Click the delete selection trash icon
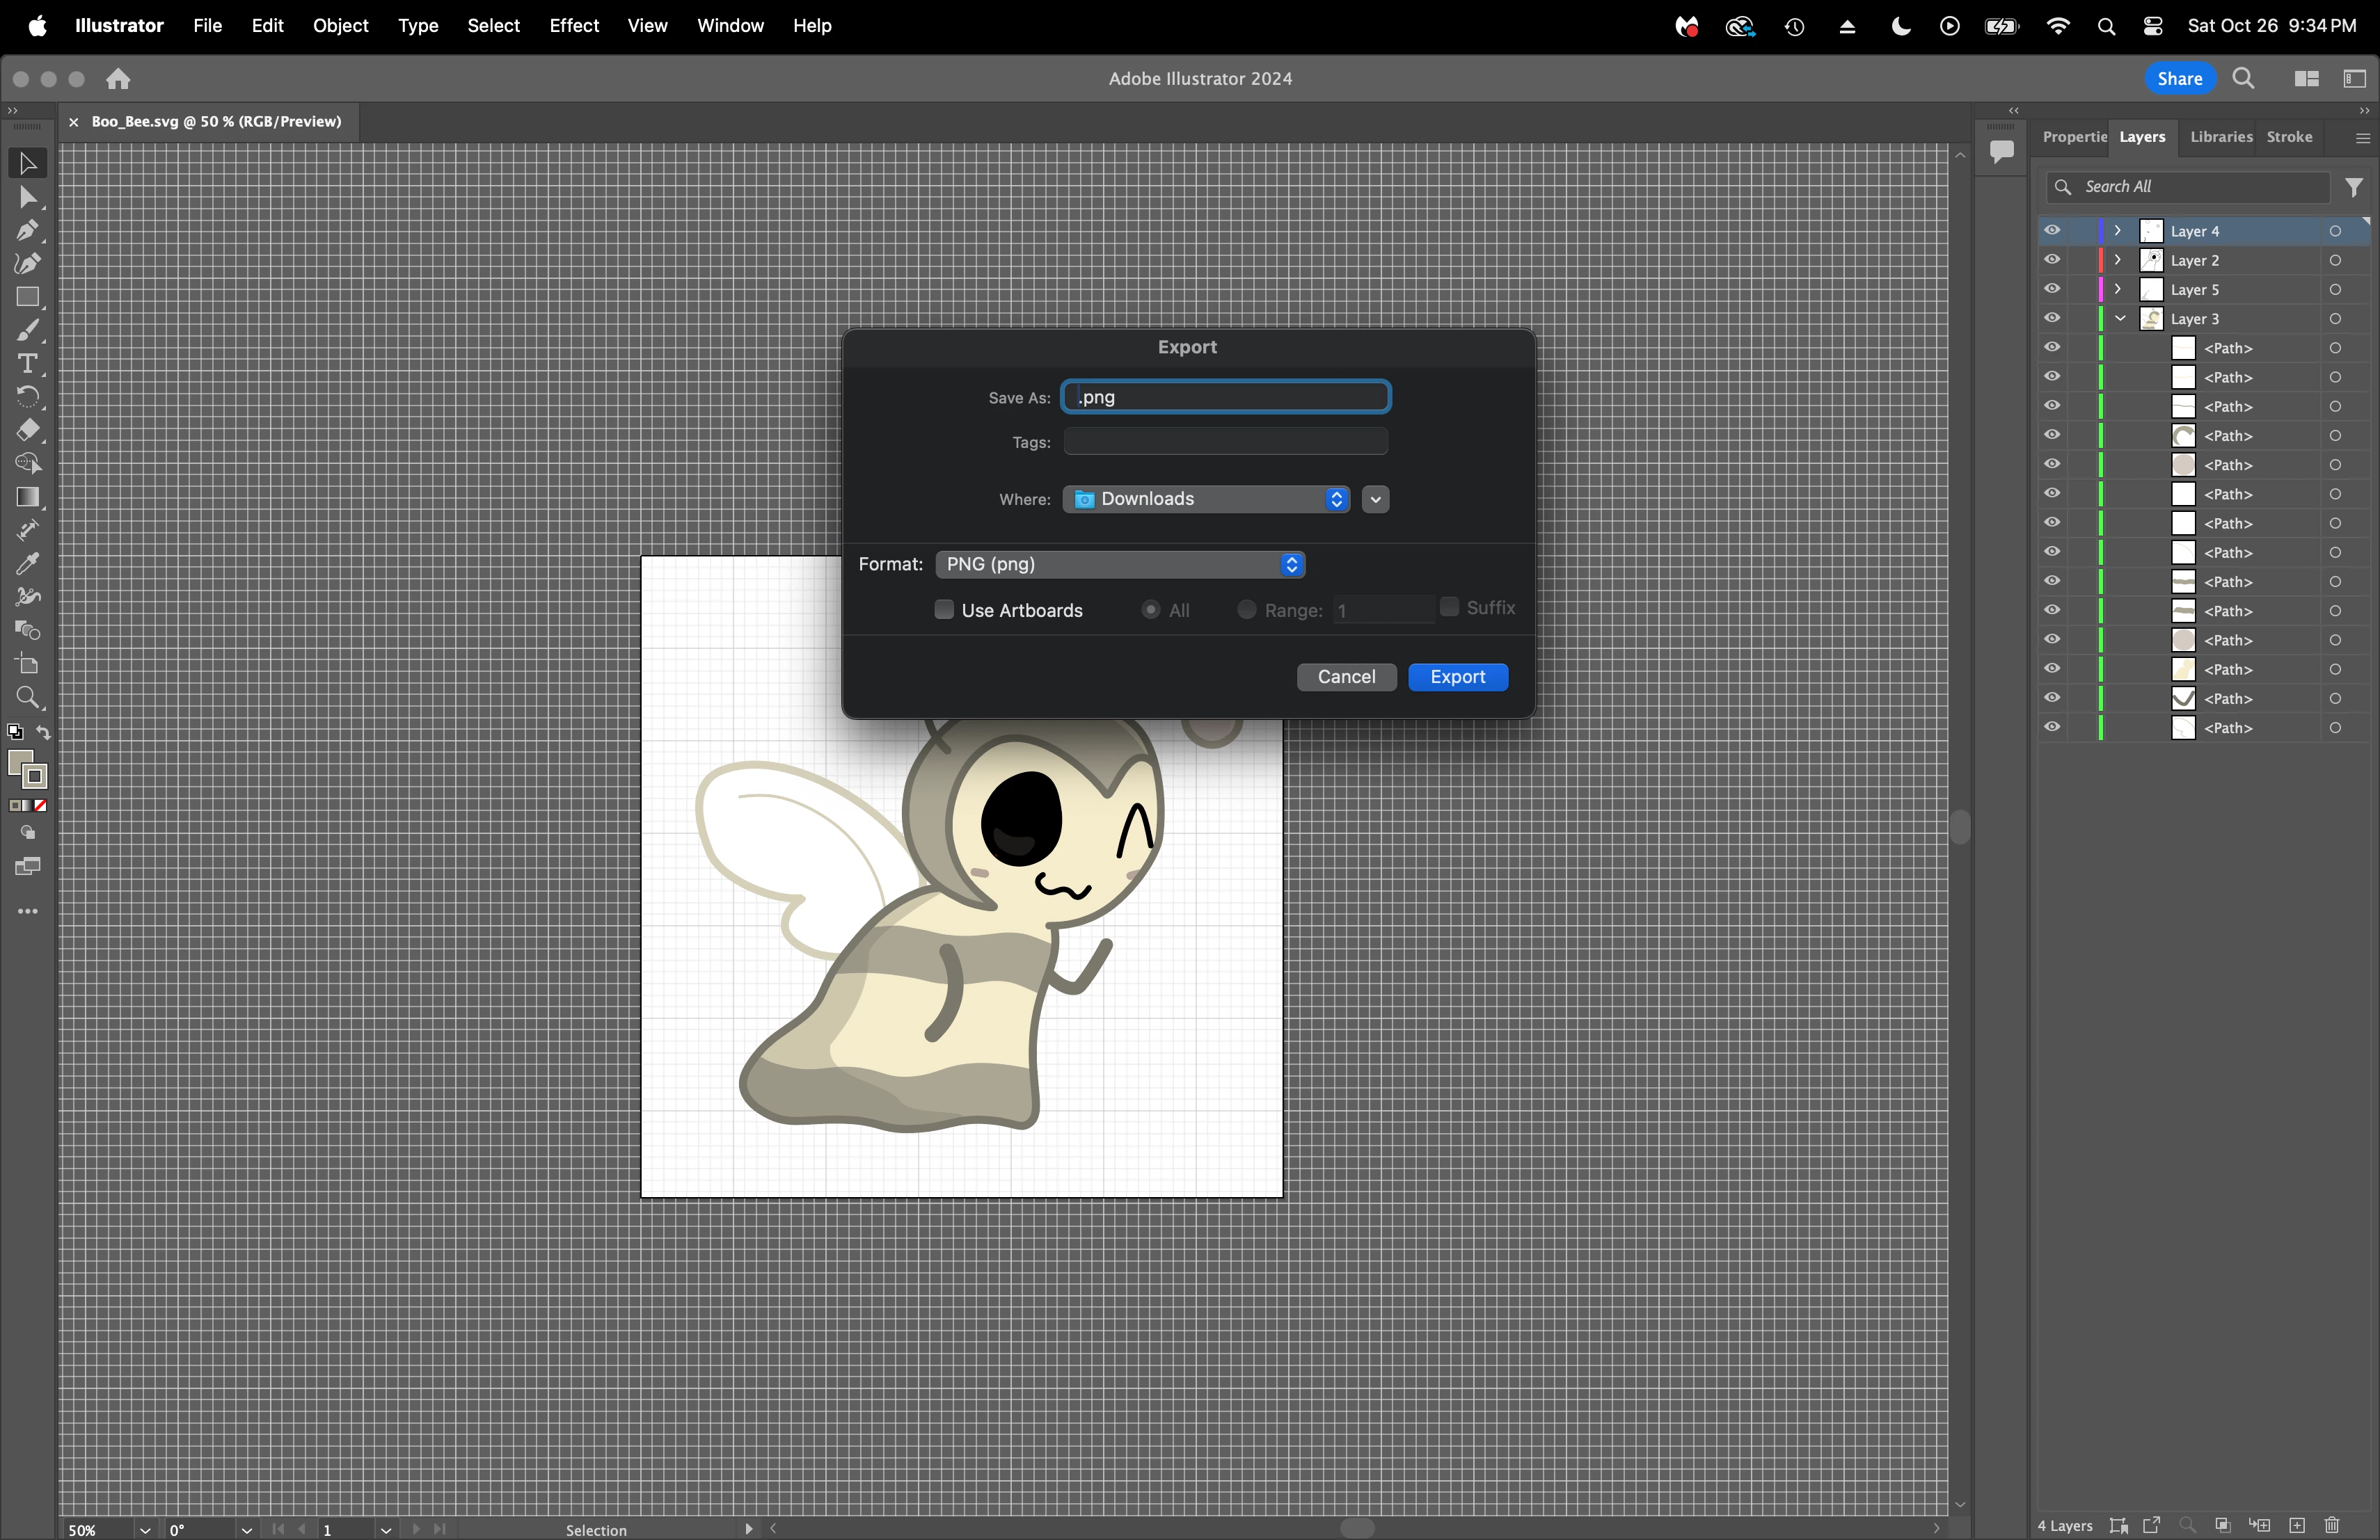Screen dimensions: 2380x1540 tap(2332, 1525)
